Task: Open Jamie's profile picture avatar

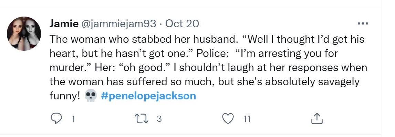Action: point(24,33)
